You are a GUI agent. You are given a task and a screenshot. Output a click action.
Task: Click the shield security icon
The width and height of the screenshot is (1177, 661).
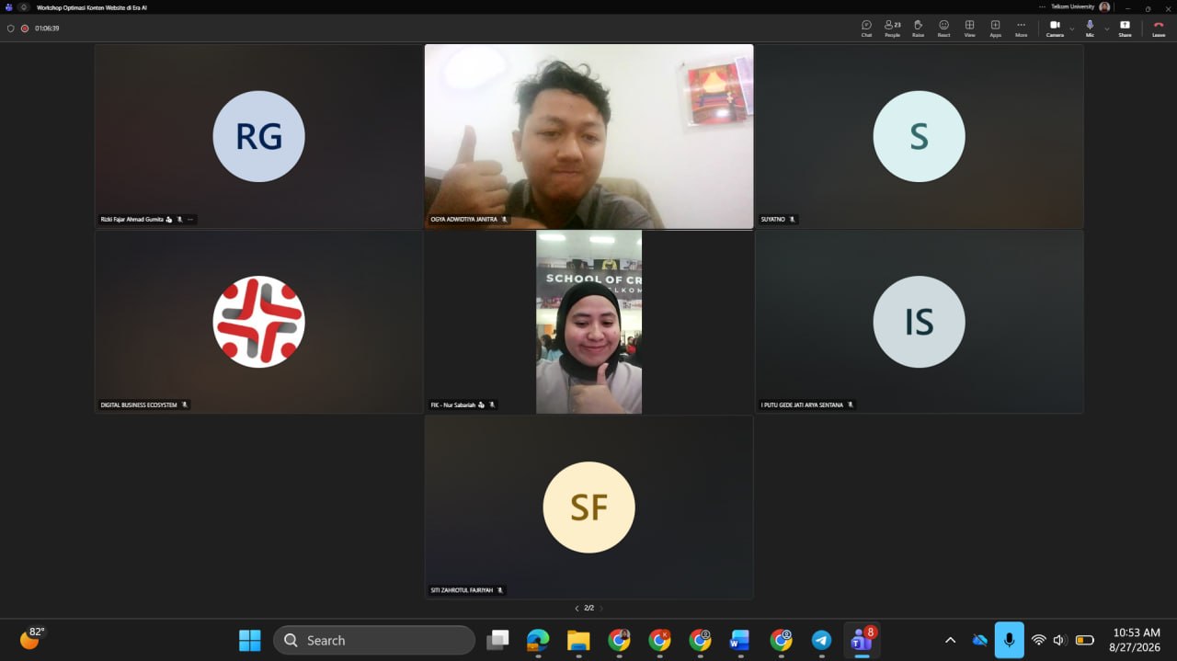coord(11,28)
